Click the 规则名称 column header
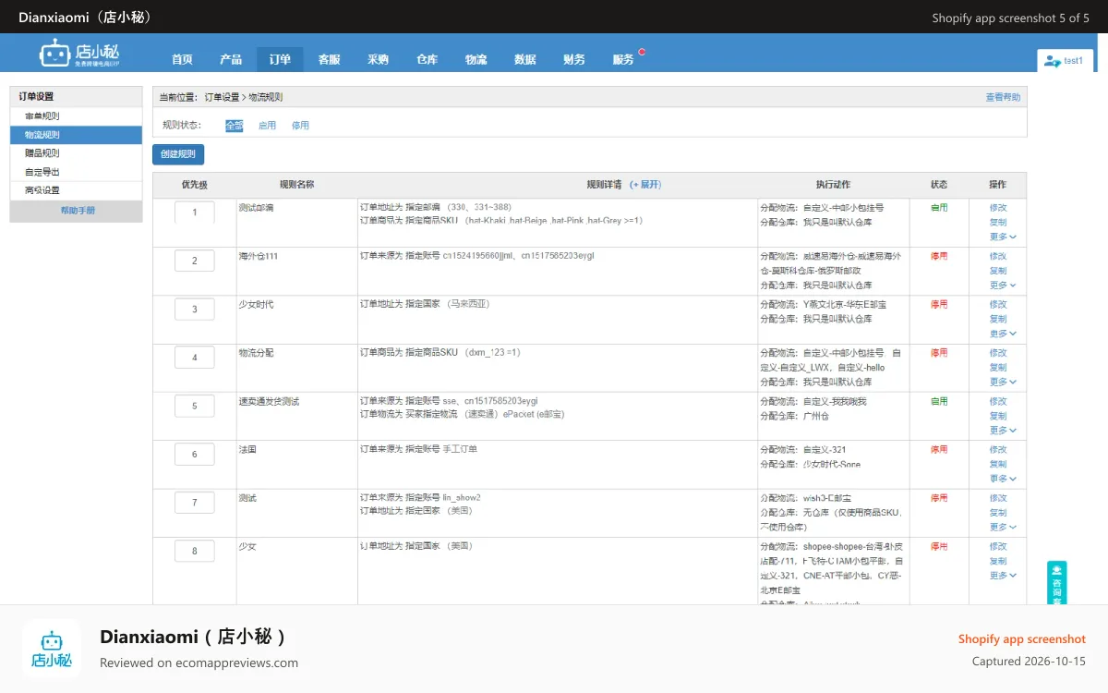Viewport: 1108px width, 693px height. point(296,185)
